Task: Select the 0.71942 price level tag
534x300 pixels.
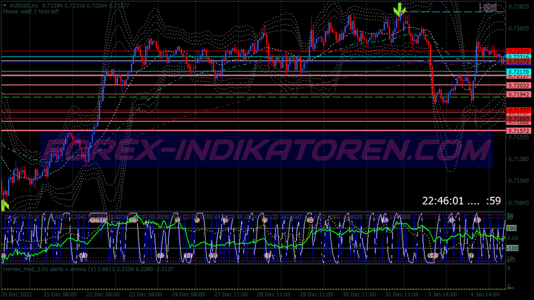Action: tap(518, 94)
